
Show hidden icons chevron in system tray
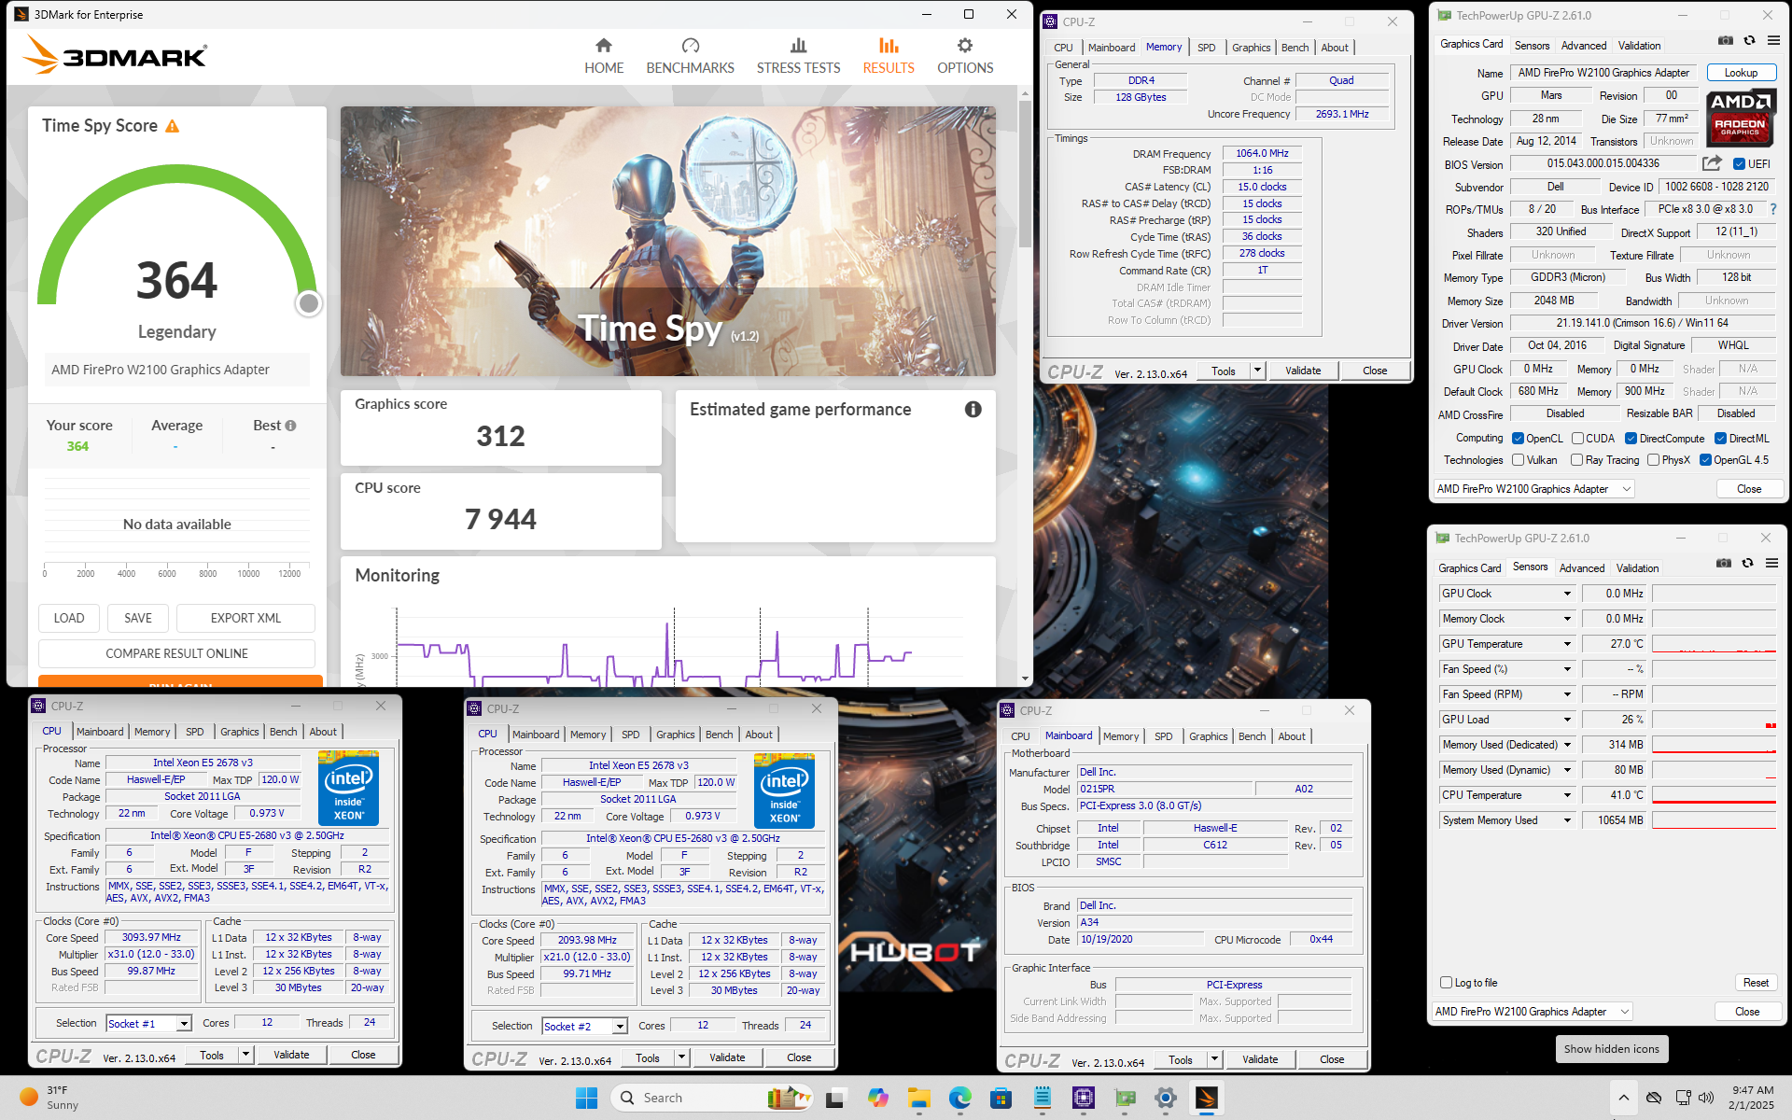click(1624, 1098)
